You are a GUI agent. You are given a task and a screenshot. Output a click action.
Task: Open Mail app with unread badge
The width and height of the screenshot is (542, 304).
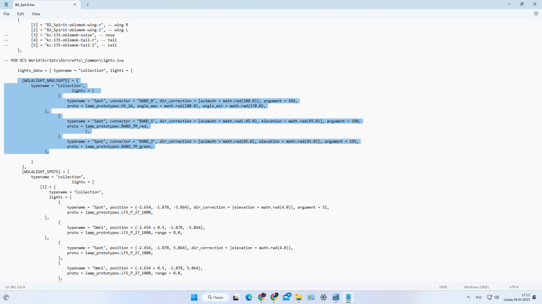[287, 297]
